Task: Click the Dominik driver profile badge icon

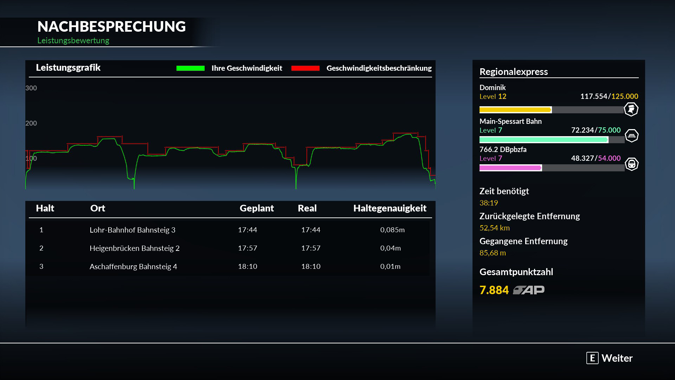Action: 631,109
